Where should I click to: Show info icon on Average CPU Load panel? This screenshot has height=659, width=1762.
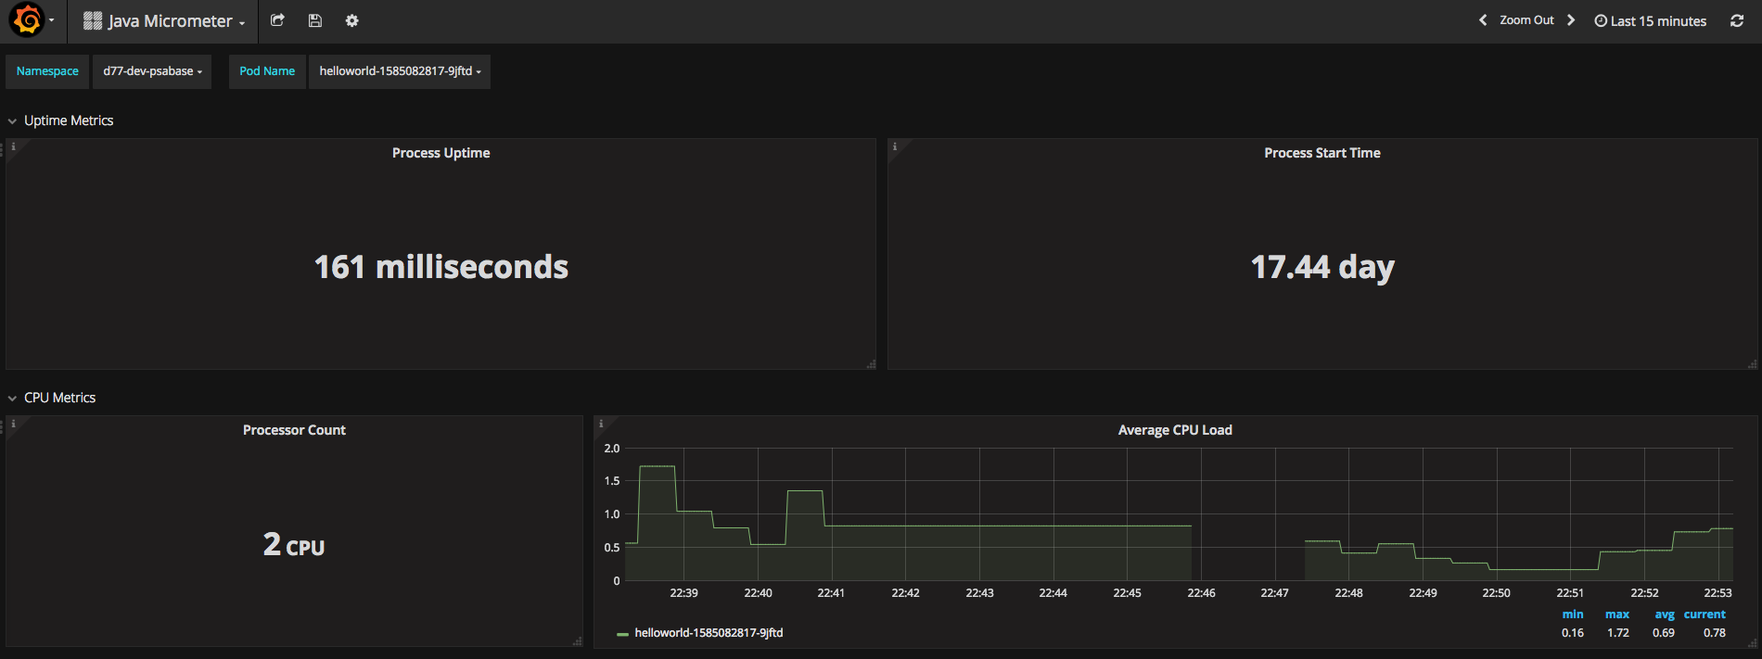point(601,424)
